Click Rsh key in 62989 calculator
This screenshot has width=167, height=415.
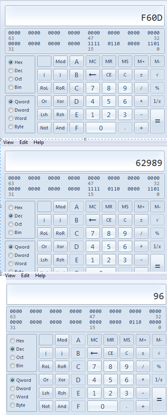(x=61, y=260)
